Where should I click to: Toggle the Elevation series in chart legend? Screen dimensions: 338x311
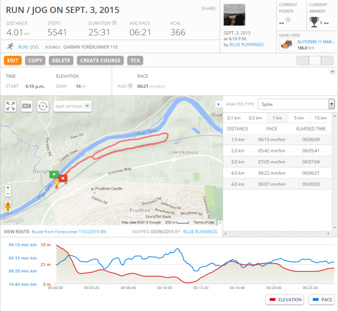(284, 300)
